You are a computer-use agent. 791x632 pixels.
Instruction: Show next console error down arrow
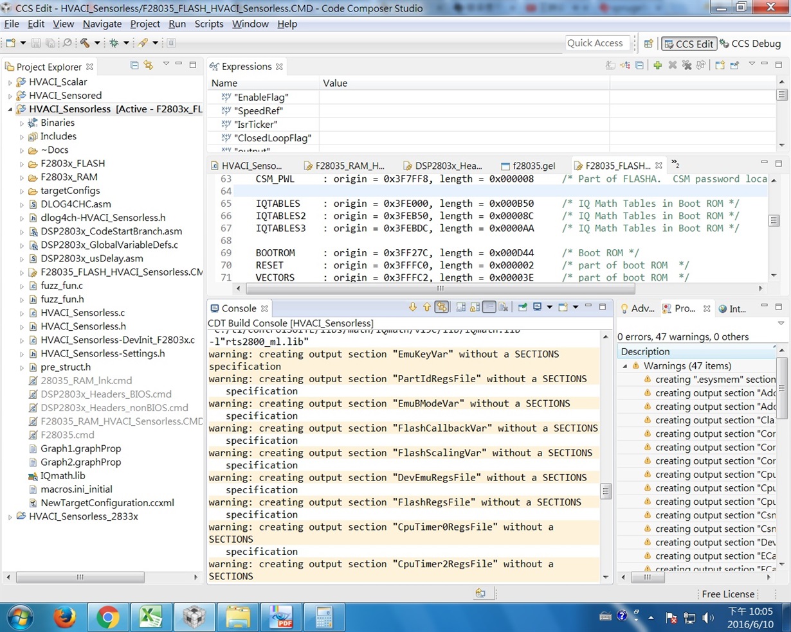[413, 308]
